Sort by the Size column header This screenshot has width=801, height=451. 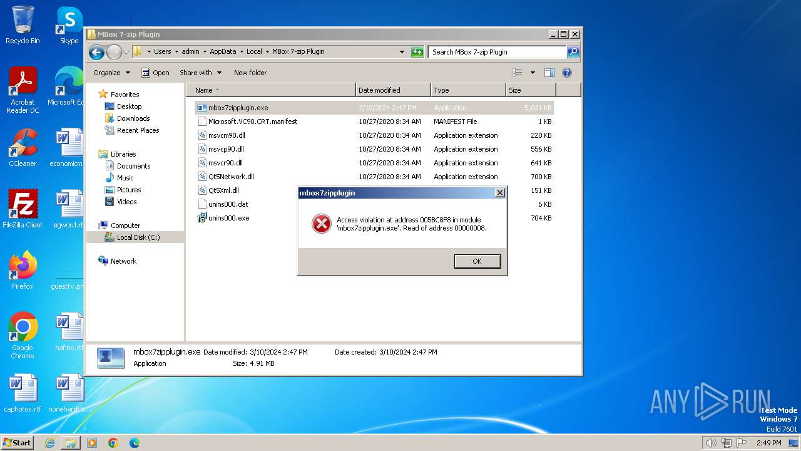point(531,90)
